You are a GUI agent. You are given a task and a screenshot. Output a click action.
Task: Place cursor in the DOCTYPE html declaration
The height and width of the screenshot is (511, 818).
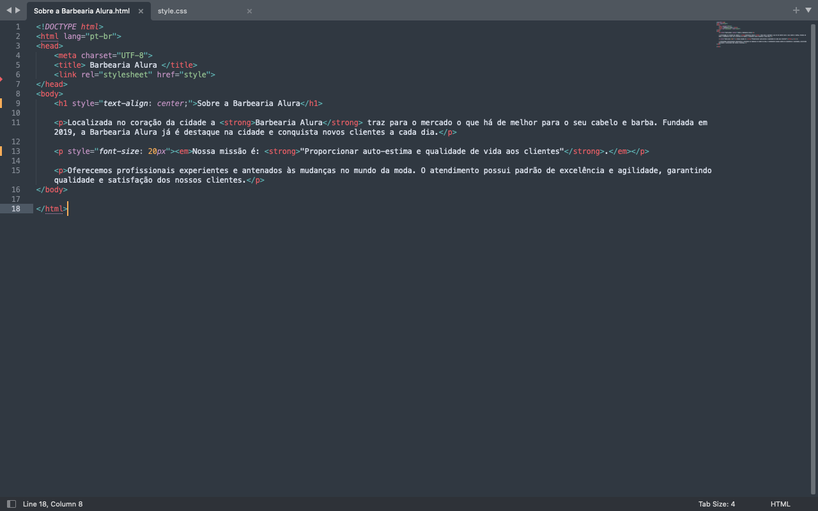tap(70, 27)
